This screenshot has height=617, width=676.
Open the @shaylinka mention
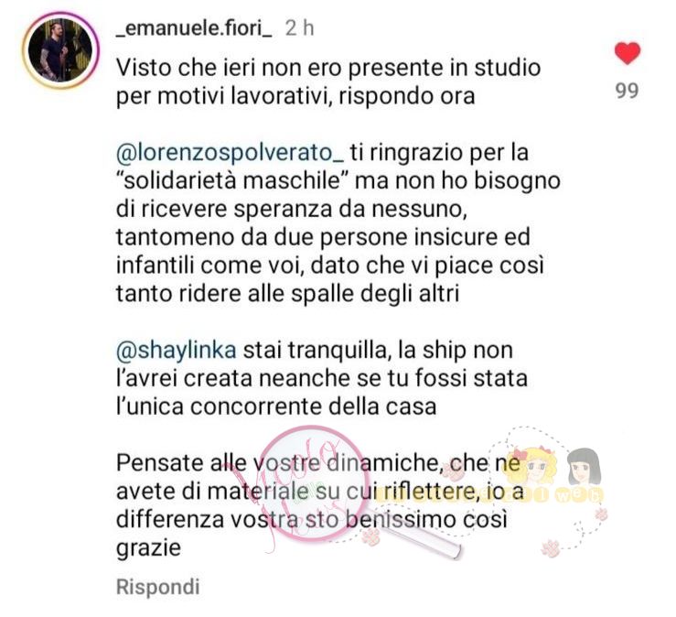pyautogui.click(x=176, y=351)
